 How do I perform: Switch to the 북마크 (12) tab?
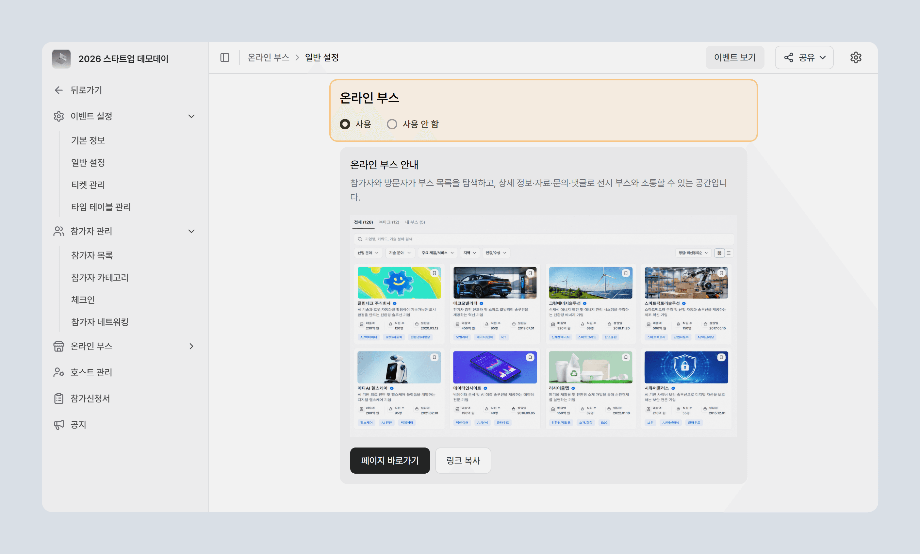(389, 222)
